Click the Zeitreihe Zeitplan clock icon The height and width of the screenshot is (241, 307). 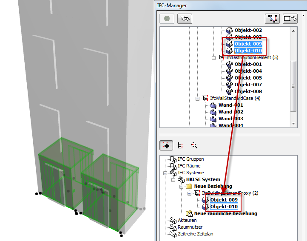coord(173,234)
